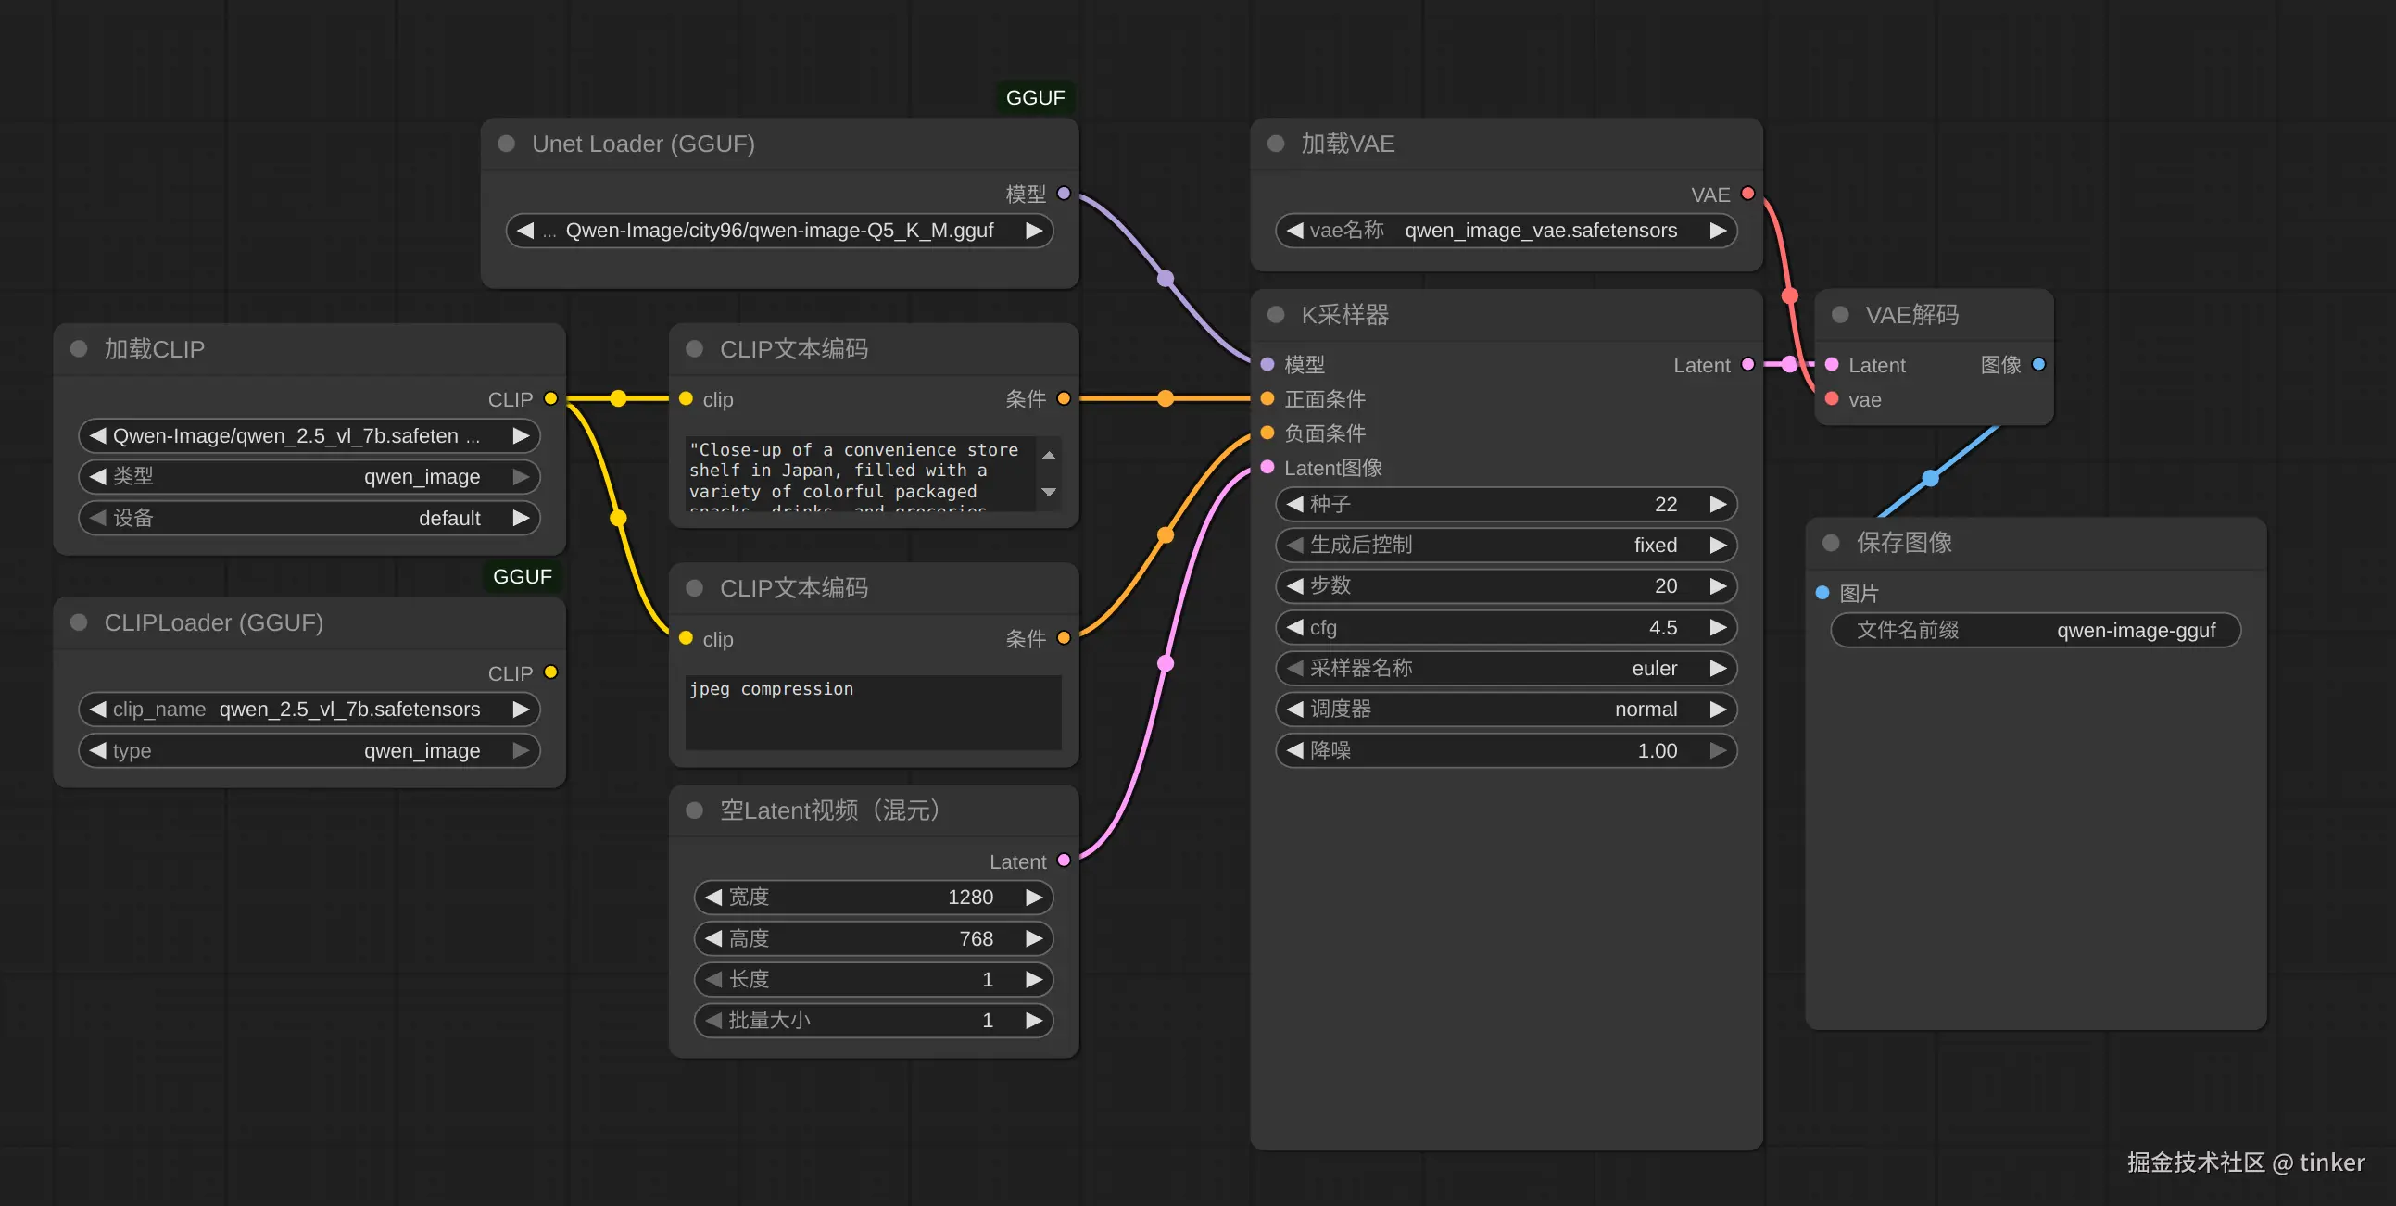2396x1206 pixels.
Task: Toggle collapse dot on 加载CLIP node
Action: click(x=79, y=348)
